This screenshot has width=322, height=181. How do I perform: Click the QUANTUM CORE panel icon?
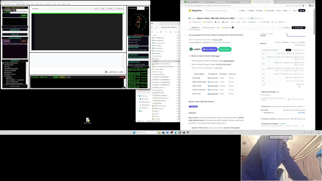click(x=129, y=37)
